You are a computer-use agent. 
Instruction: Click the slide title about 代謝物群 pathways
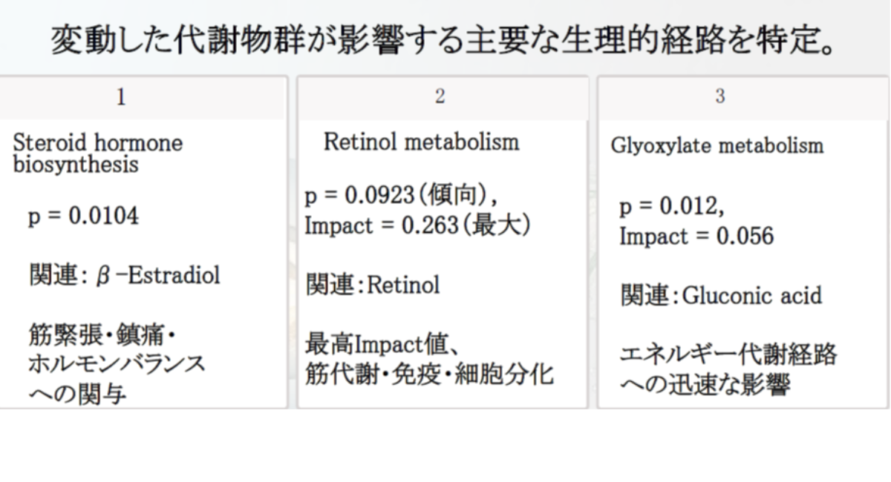point(445,42)
